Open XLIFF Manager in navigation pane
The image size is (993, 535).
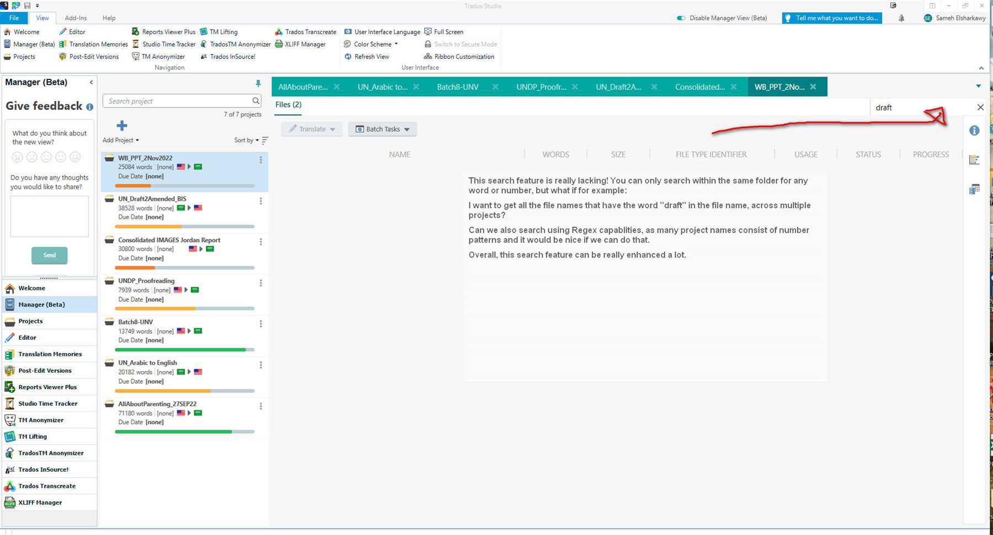(50, 502)
